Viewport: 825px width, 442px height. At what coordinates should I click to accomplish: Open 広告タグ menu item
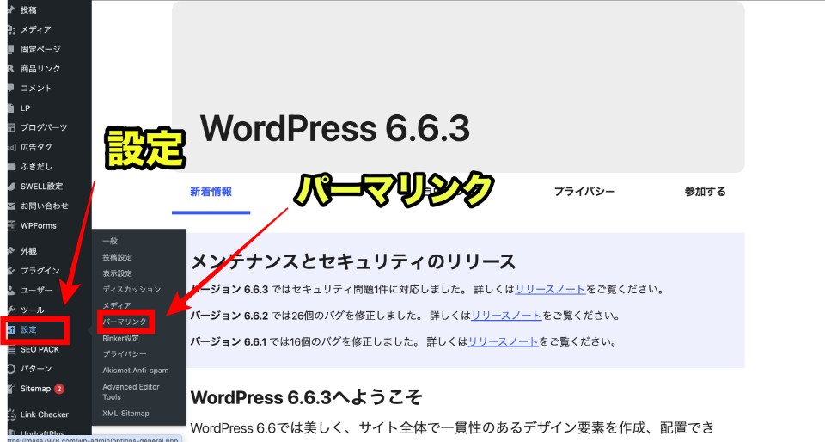pos(36,147)
